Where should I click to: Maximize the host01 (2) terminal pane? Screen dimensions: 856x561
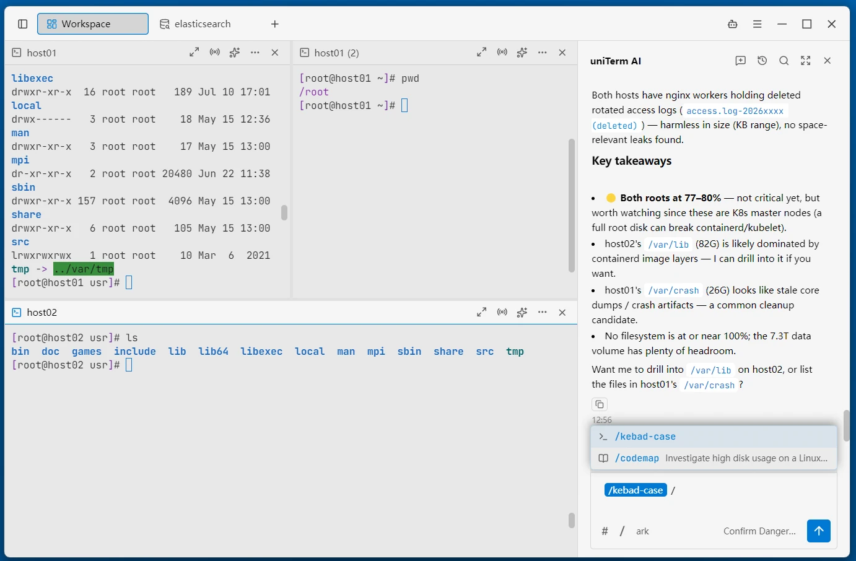coord(482,53)
